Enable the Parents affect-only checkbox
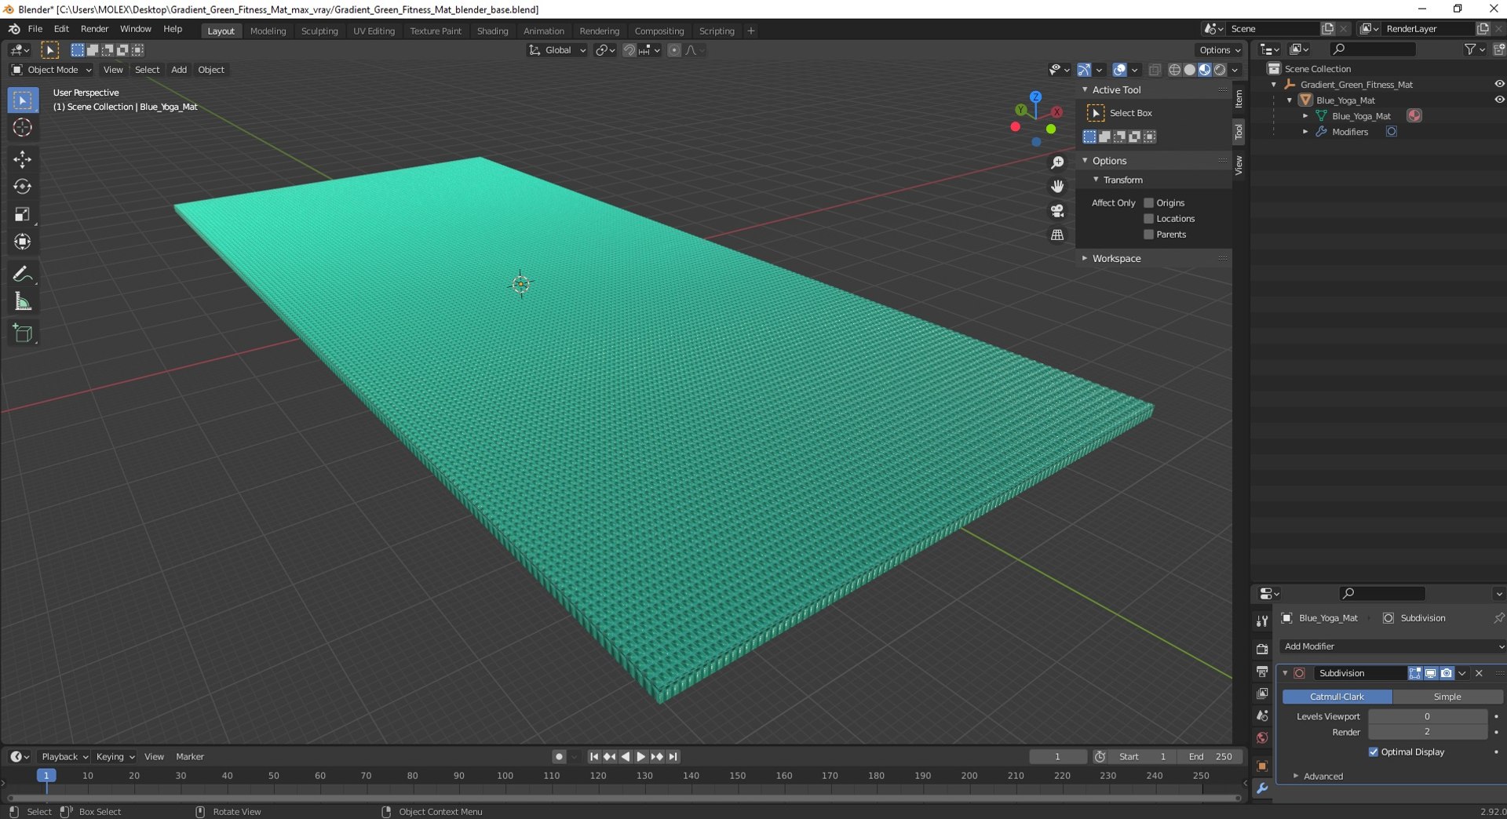 pos(1148,235)
